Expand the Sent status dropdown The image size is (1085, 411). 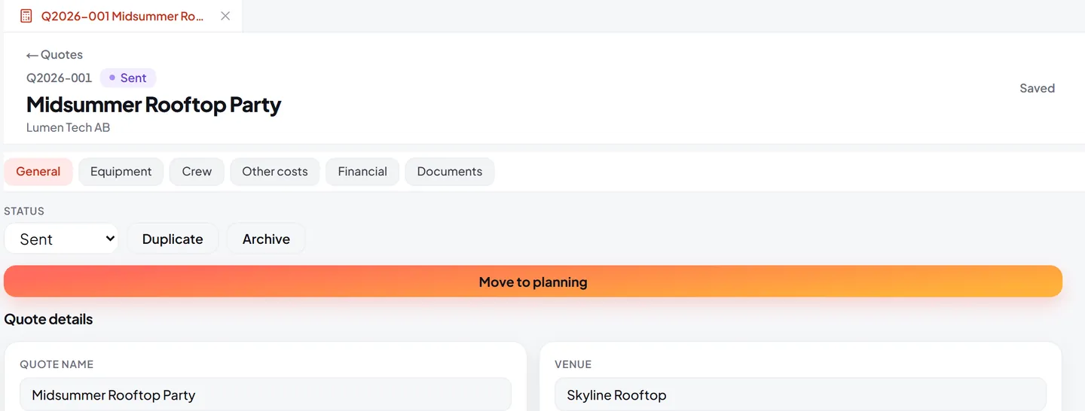[x=61, y=239]
